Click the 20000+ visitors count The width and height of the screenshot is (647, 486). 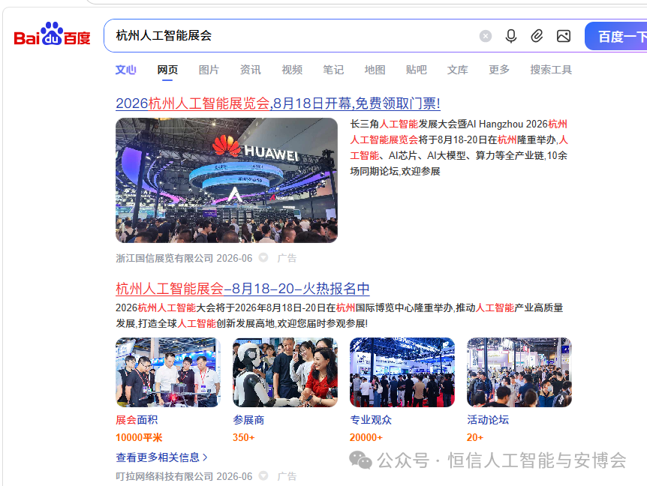click(x=366, y=437)
